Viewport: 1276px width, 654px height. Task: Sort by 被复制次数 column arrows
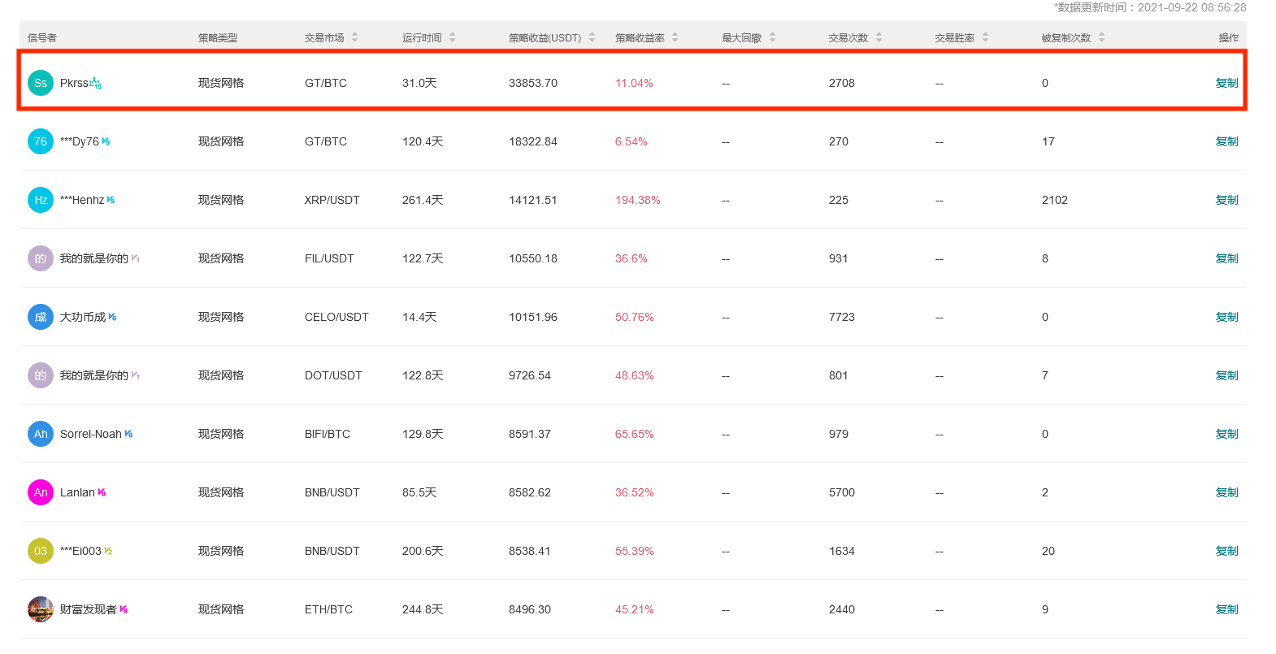(1101, 37)
